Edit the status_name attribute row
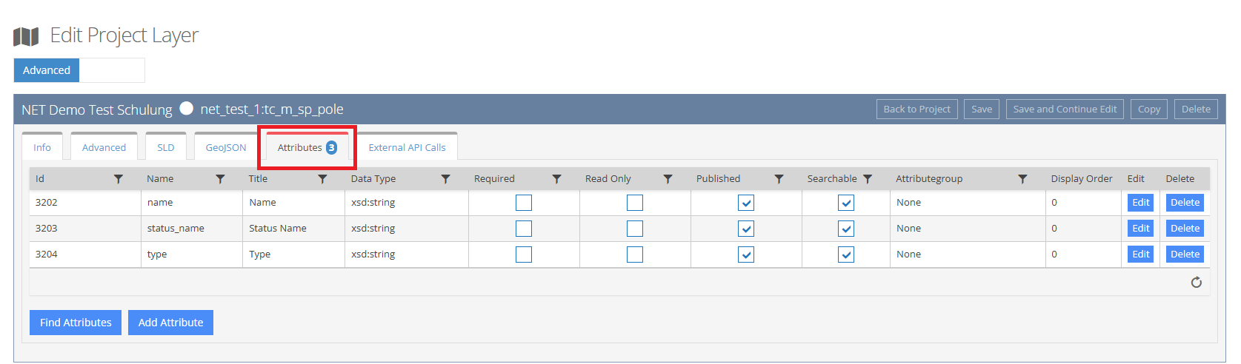 point(1140,229)
